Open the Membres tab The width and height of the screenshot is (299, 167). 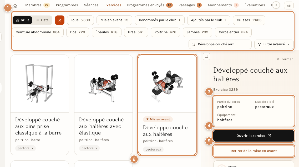pyautogui.click(x=37, y=5)
